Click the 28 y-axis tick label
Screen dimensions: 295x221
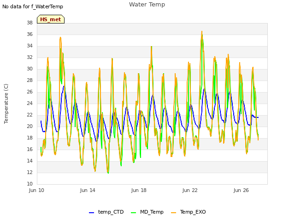[x=29, y=80]
